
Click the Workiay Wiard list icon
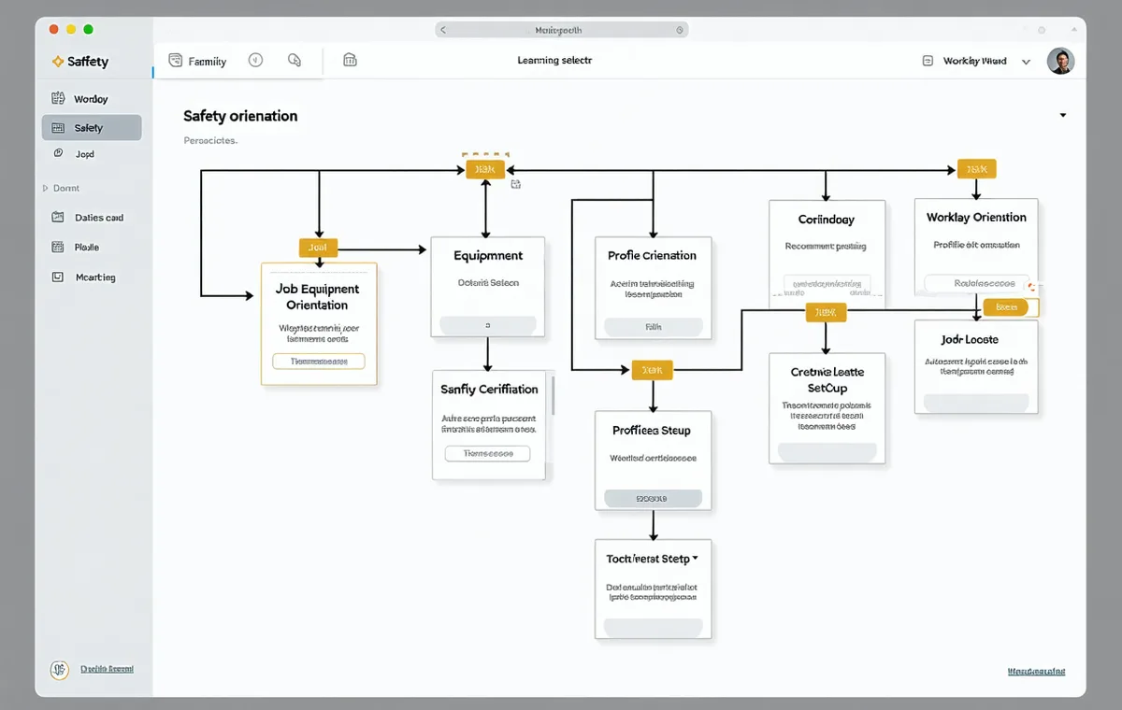click(x=928, y=61)
